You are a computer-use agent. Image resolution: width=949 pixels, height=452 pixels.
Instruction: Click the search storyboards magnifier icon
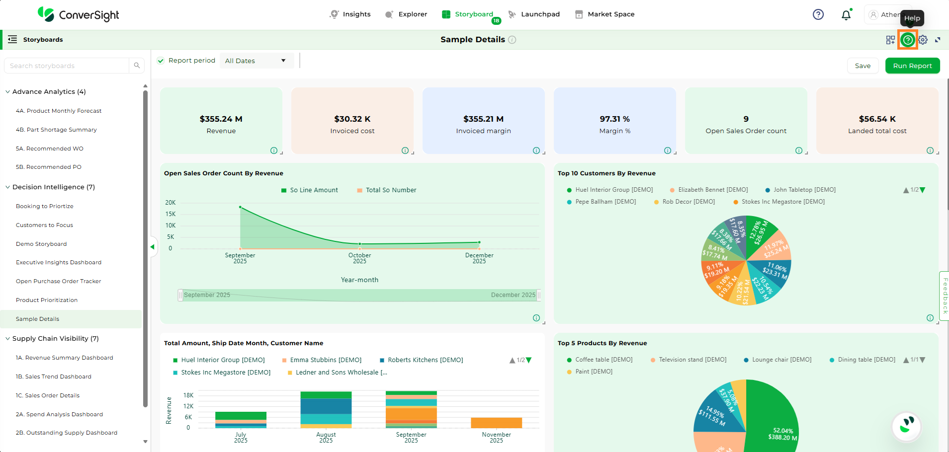point(137,66)
